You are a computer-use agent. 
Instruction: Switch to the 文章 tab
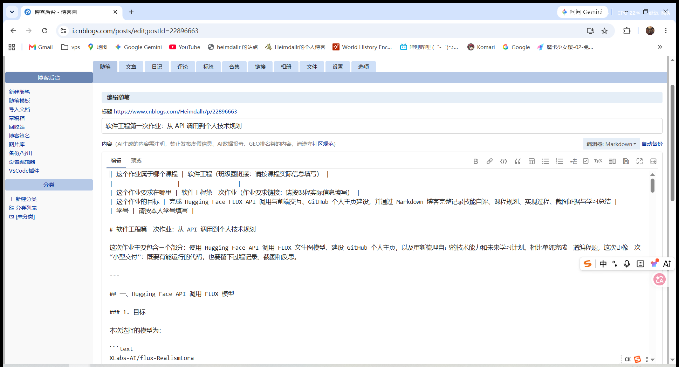[x=131, y=67]
